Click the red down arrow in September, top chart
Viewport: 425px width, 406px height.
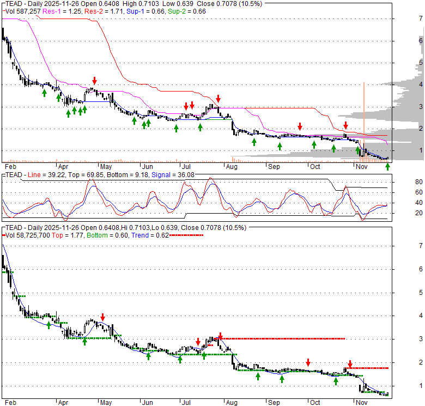click(300, 126)
